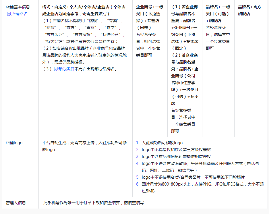269x214 pixels.
Task: Select list item about 政治敏感 and contact info
Action: 200,163
